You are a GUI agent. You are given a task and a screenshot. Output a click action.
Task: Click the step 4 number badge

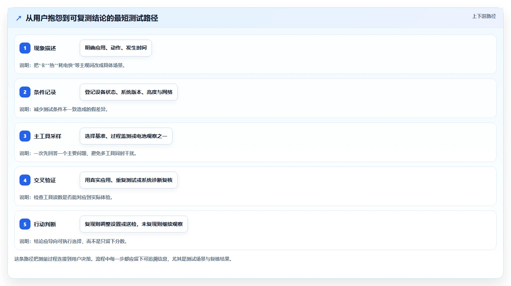25,180
